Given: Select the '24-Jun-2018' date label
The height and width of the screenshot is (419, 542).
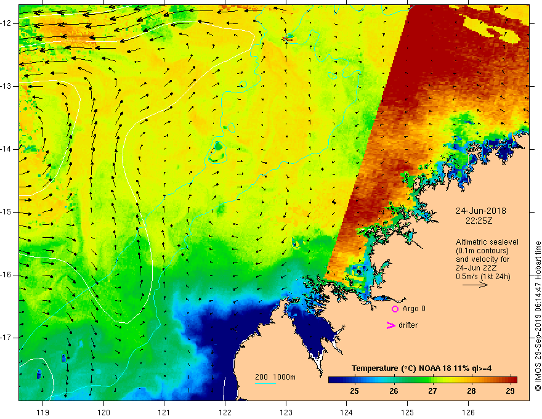Looking at the screenshot, I should (481, 211).
